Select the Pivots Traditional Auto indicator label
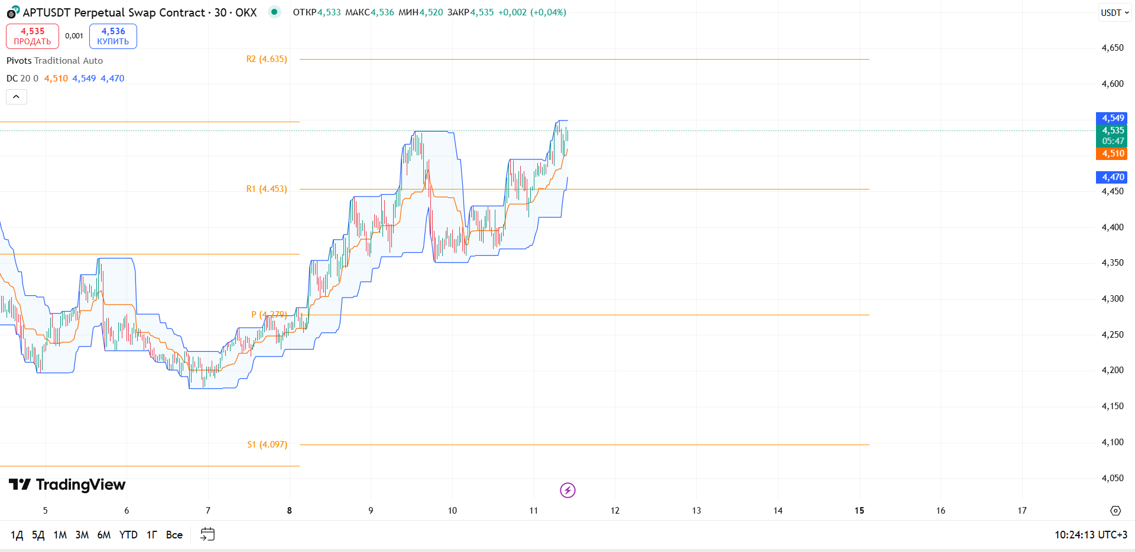The image size is (1135, 552). click(x=54, y=61)
